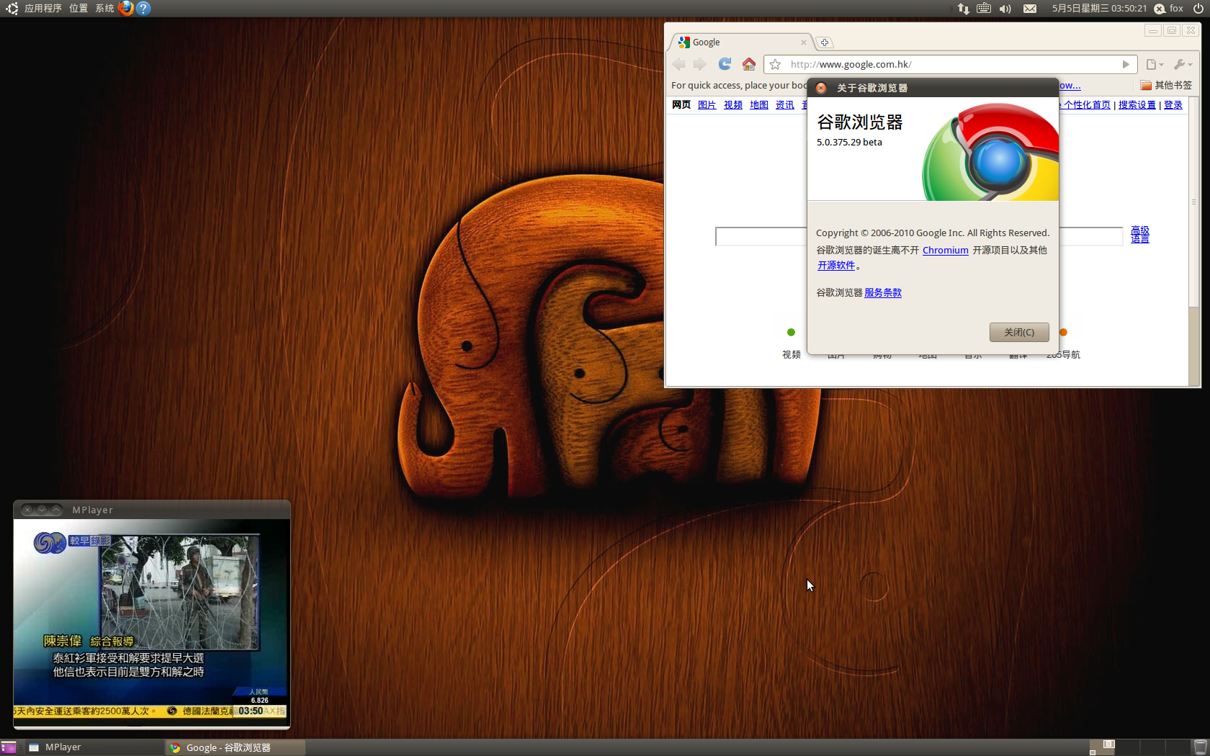
Task: Click the address bar URL field
Action: click(x=951, y=65)
